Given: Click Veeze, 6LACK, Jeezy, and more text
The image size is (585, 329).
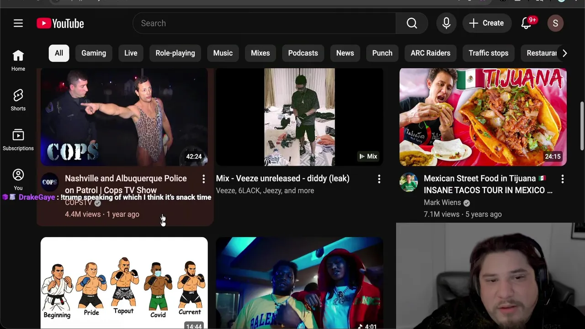Looking at the screenshot, I should tap(265, 191).
